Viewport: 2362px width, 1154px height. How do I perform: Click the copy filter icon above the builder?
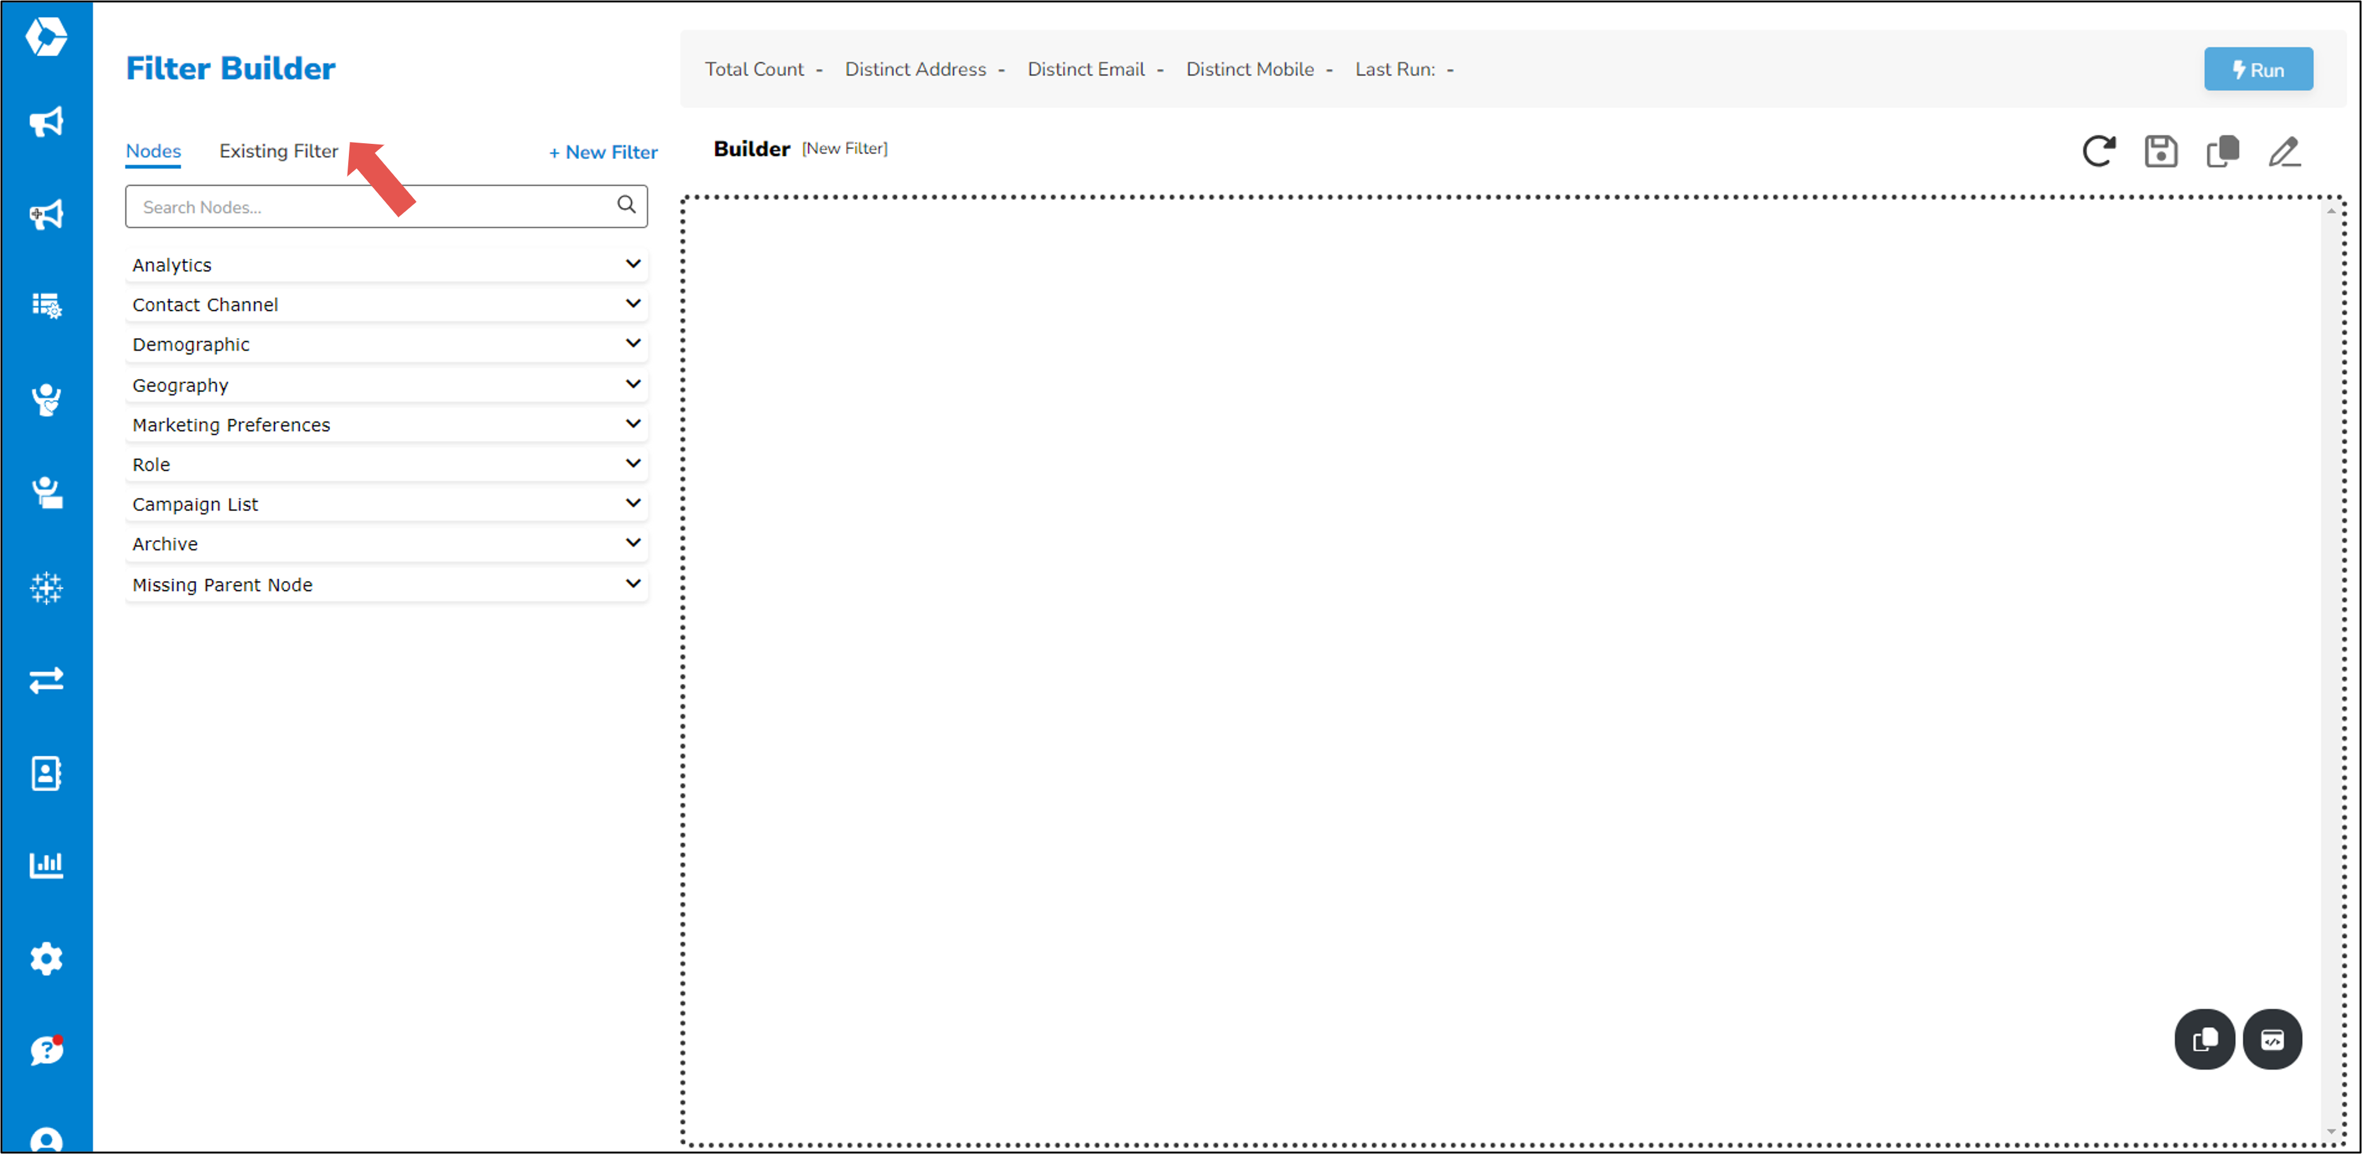(x=2223, y=150)
